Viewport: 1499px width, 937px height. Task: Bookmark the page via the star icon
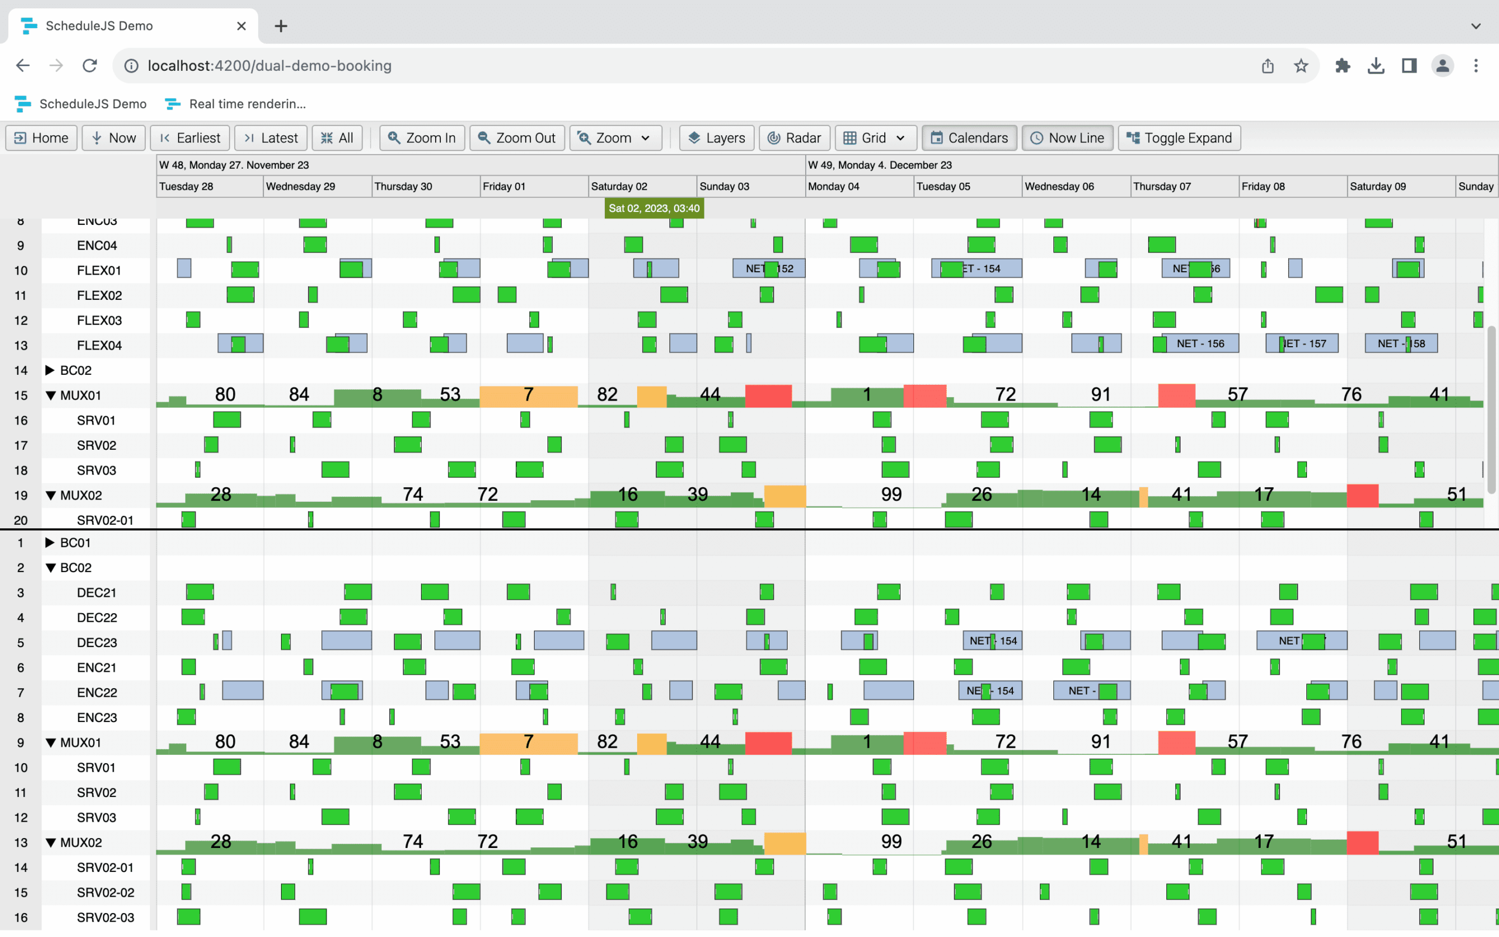(x=1300, y=65)
